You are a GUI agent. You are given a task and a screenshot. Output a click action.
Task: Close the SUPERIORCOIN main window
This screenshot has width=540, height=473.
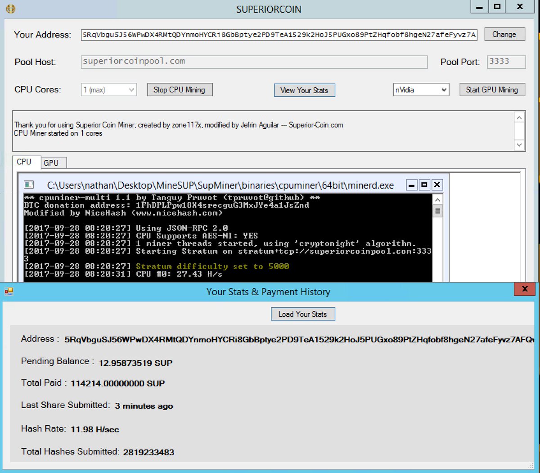(520, 7)
